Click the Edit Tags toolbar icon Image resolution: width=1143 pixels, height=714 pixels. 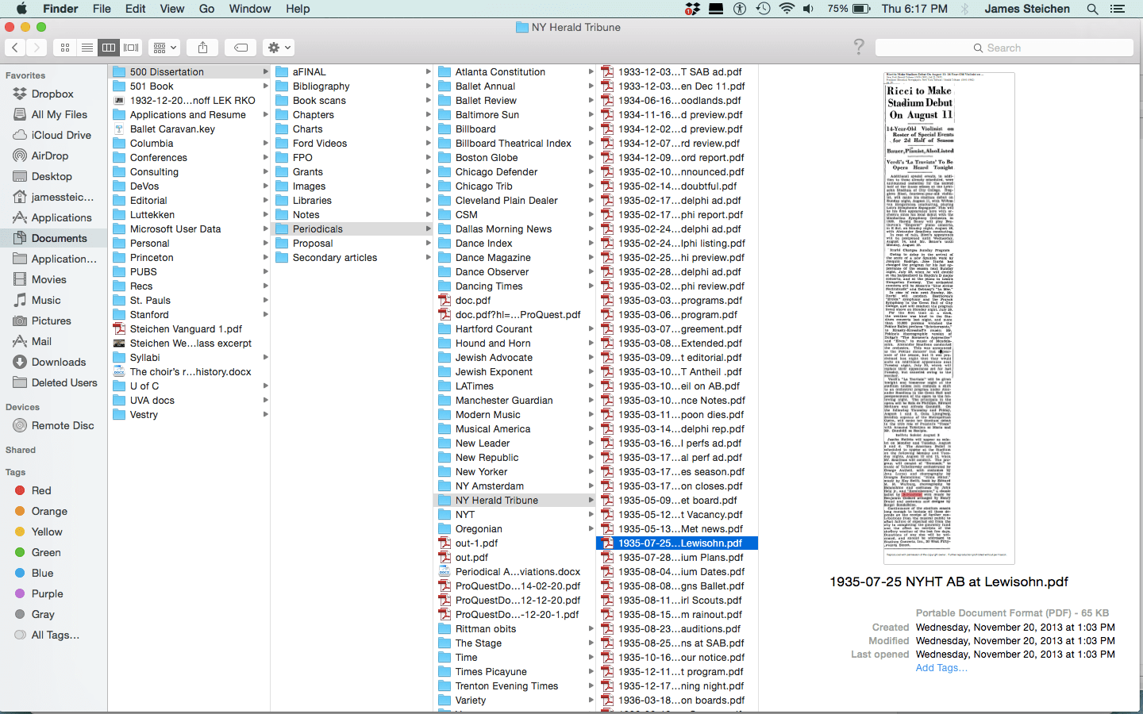click(241, 48)
